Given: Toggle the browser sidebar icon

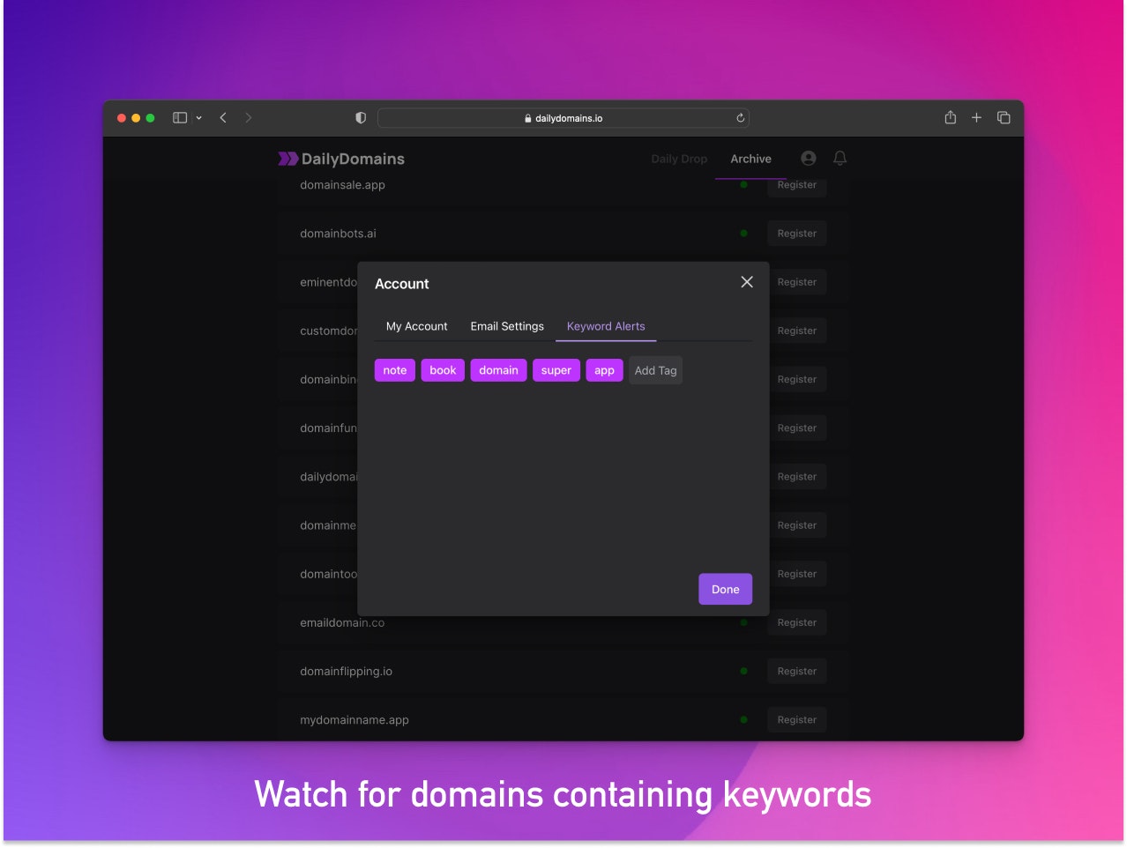Looking at the screenshot, I should point(180,116).
